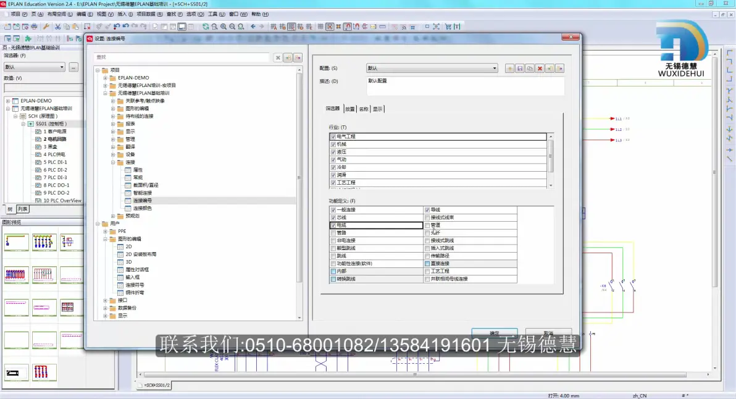The width and height of the screenshot is (736, 399).
Task: Click the print icon in main toolbar
Action: (34, 27)
